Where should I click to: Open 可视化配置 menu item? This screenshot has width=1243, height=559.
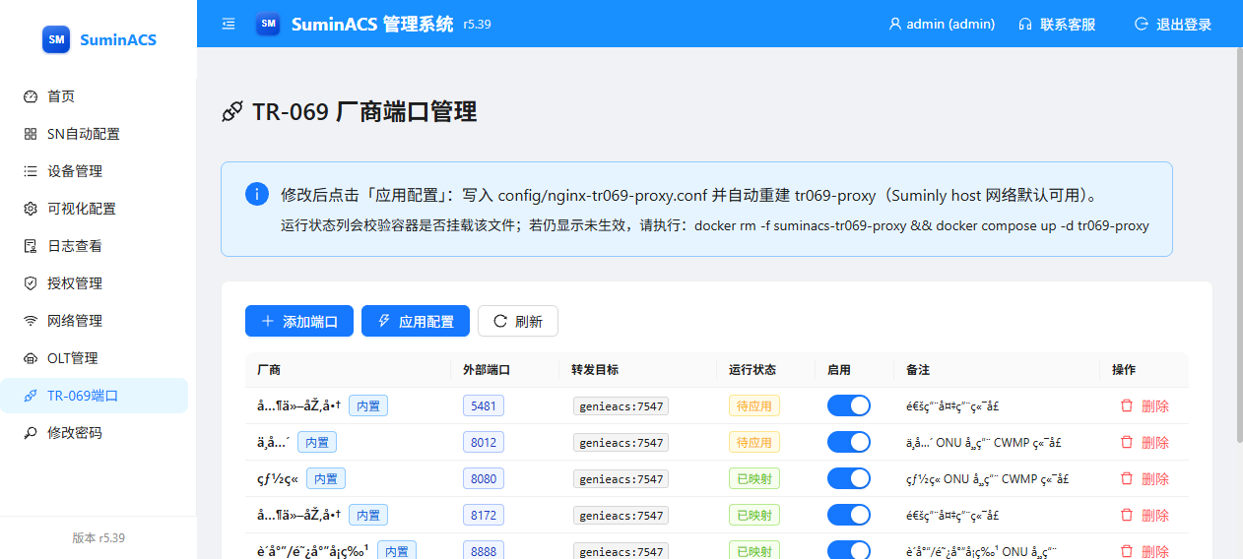click(94, 209)
